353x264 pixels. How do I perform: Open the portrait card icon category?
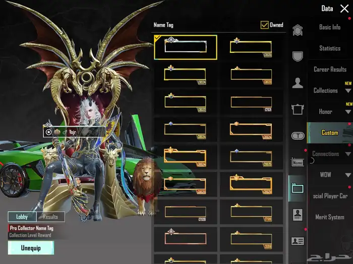[298, 215]
